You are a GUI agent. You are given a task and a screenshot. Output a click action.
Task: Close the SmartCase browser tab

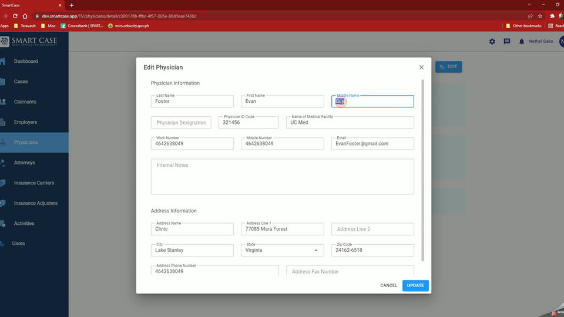(60, 5)
